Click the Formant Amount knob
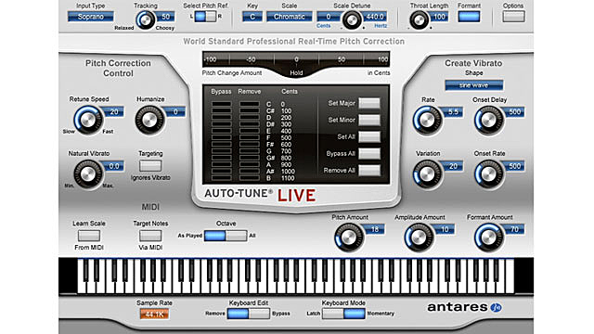594x334 pixels. click(x=489, y=238)
